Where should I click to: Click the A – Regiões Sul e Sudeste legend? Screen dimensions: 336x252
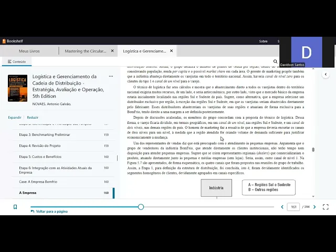pos(269,185)
